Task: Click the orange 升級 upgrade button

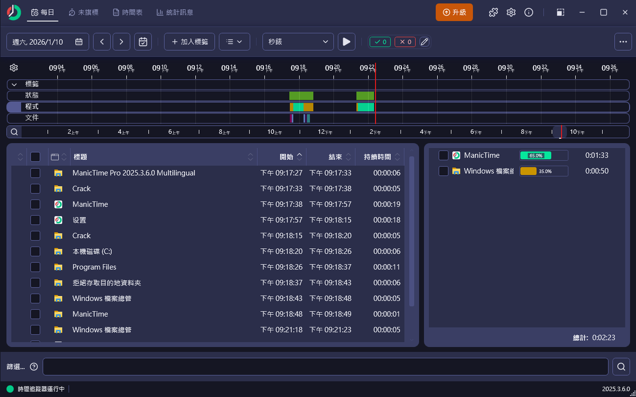Action: tap(454, 12)
